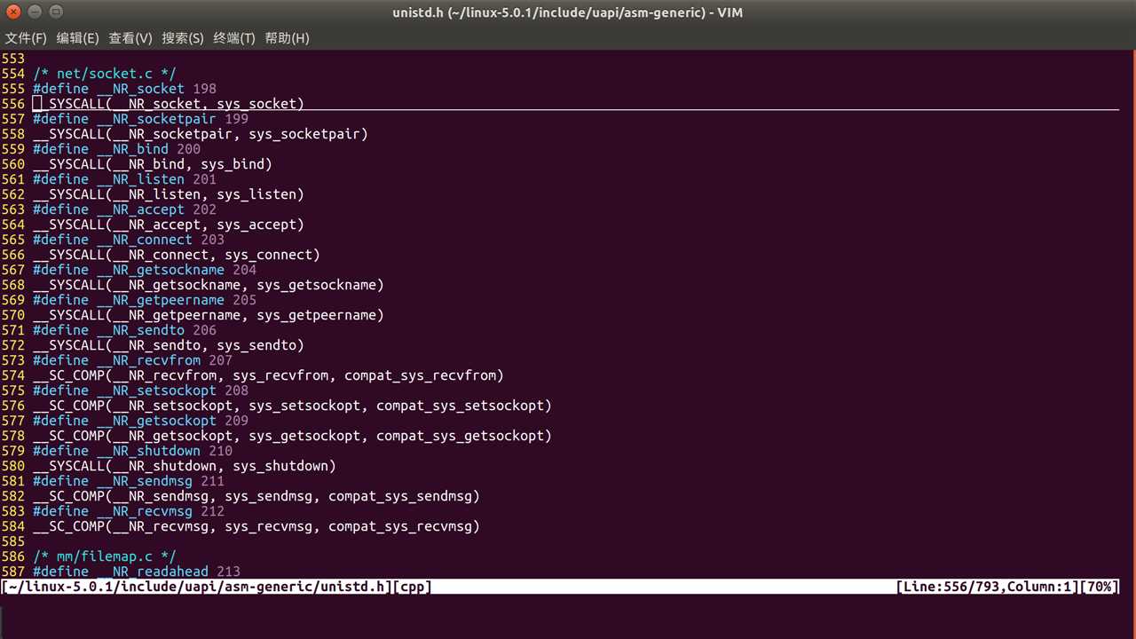This screenshot has height=639, width=1136.
Task: Click the #define __NR_getsockopt 209 line
Action: click(140, 421)
